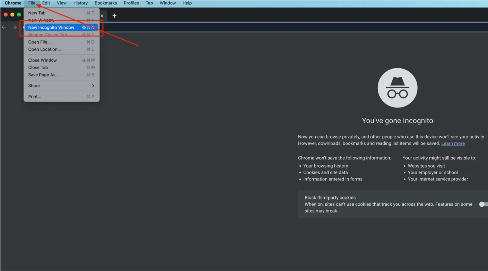Image resolution: width=488 pixels, height=271 pixels.
Task: Expand the Share submenu
Action: pyautogui.click(x=61, y=86)
